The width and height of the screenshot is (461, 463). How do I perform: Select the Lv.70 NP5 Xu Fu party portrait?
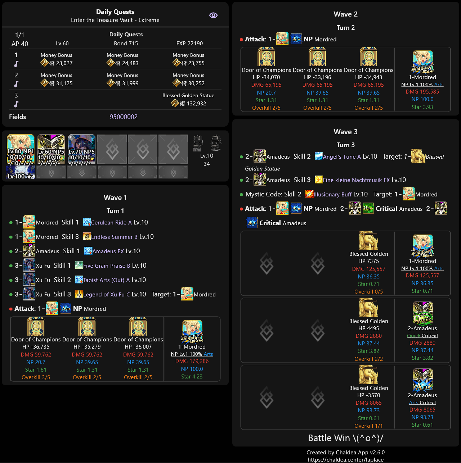(x=82, y=150)
